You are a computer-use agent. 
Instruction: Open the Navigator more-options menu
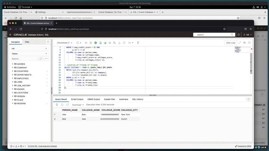[x=46, y=59]
